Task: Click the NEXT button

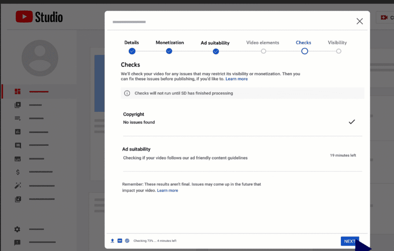Action: pos(350,241)
